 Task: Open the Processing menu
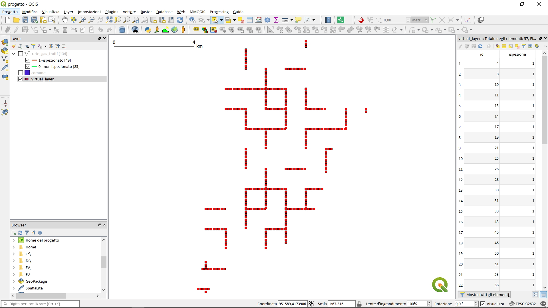click(x=219, y=12)
